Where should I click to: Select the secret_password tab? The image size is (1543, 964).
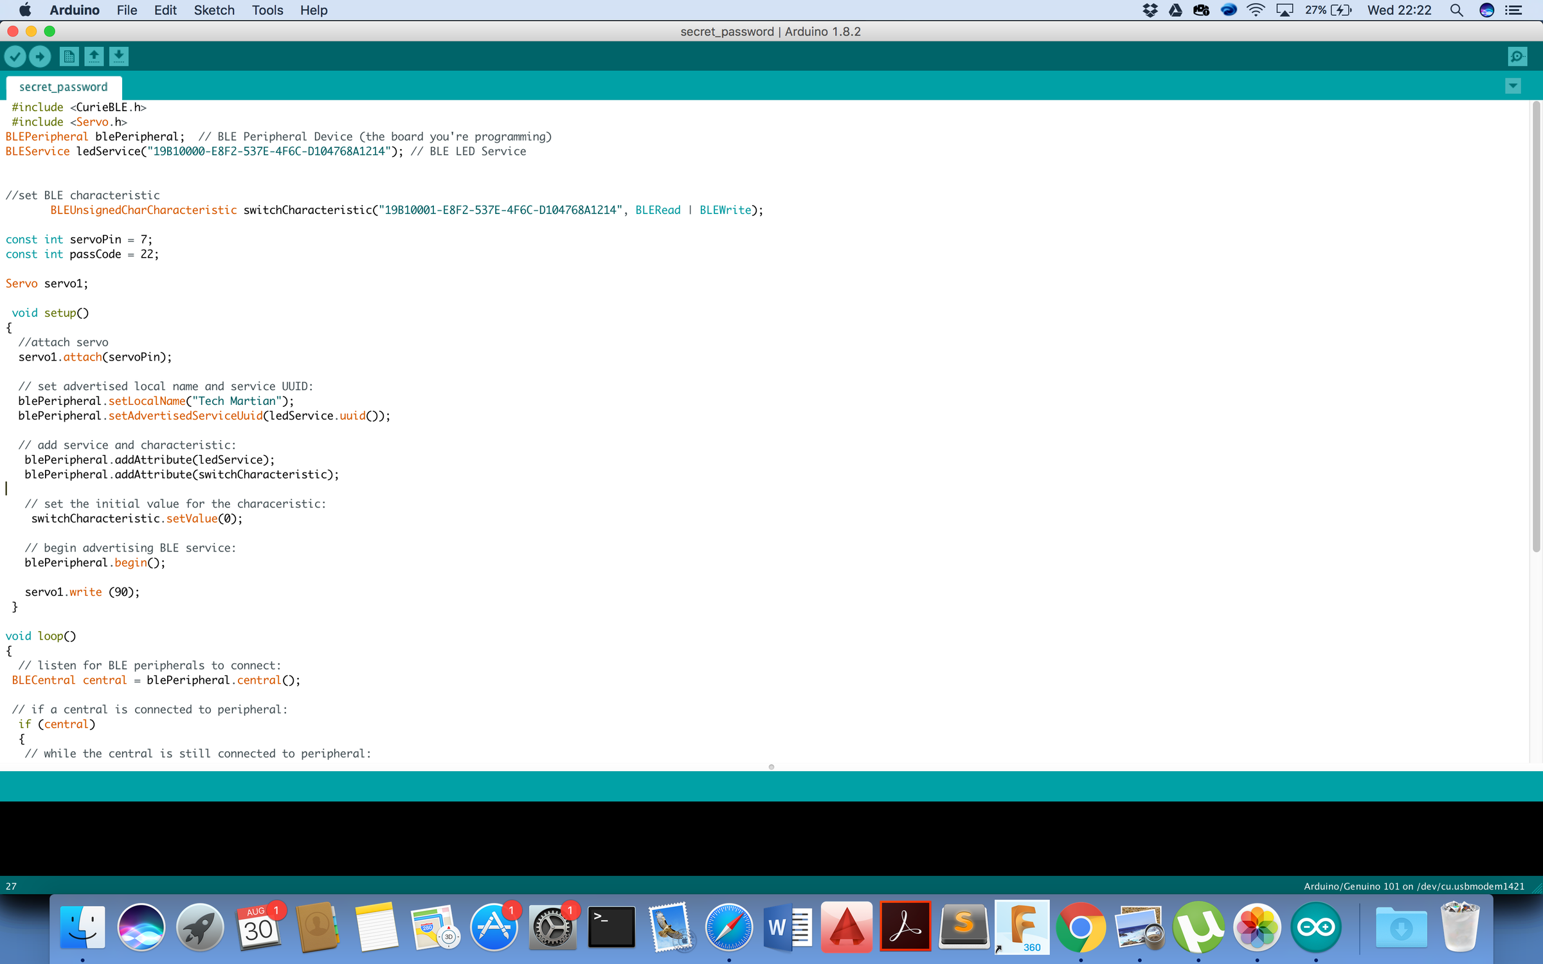point(64,87)
